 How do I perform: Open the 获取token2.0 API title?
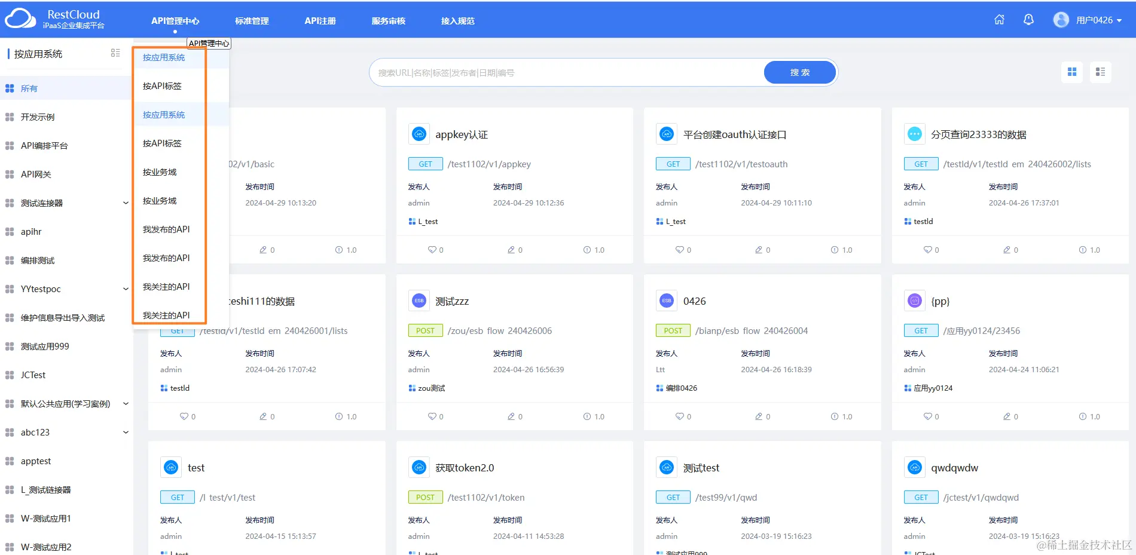point(465,468)
